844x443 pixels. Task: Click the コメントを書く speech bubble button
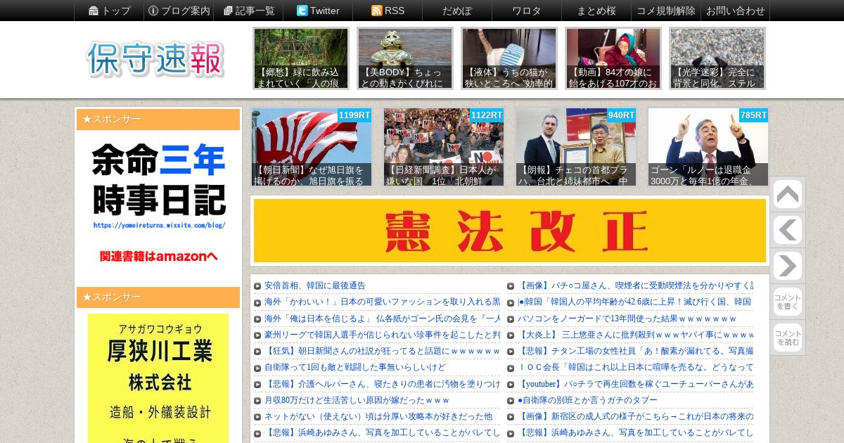(787, 302)
